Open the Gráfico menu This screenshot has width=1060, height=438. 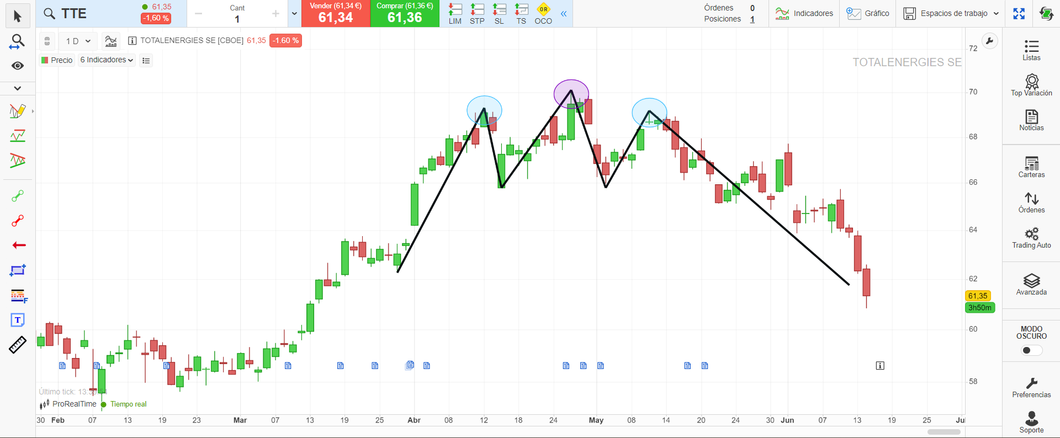pyautogui.click(x=868, y=13)
